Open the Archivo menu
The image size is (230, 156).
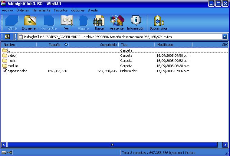pyautogui.click(x=7, y=10)
